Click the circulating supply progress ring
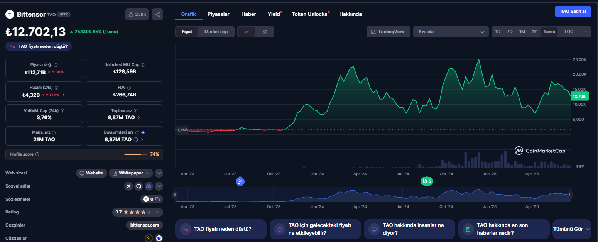The image size is (598, 242). pos(136,139)
